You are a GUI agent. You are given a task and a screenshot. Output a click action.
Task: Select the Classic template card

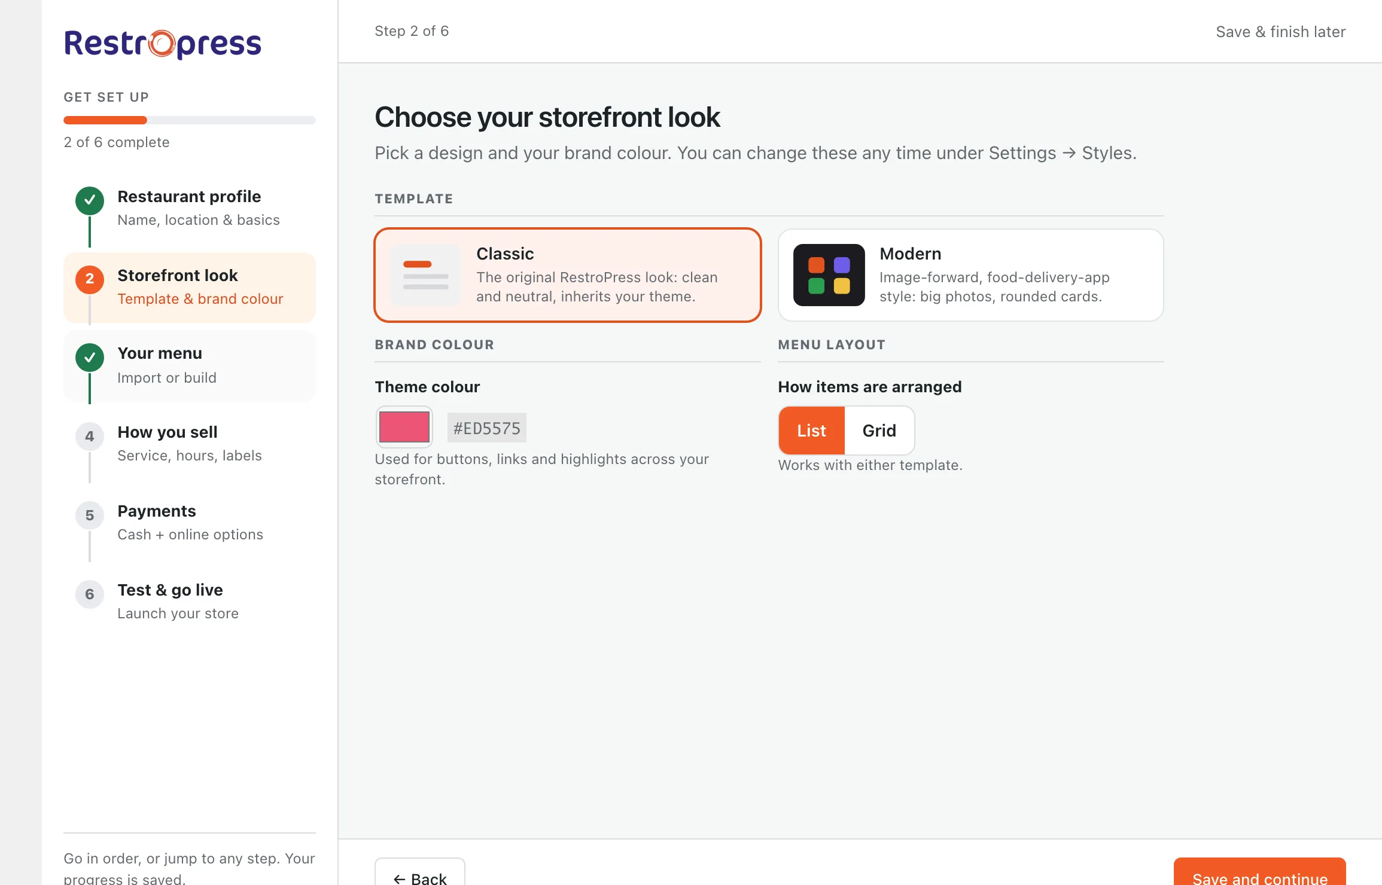(568, 275)
